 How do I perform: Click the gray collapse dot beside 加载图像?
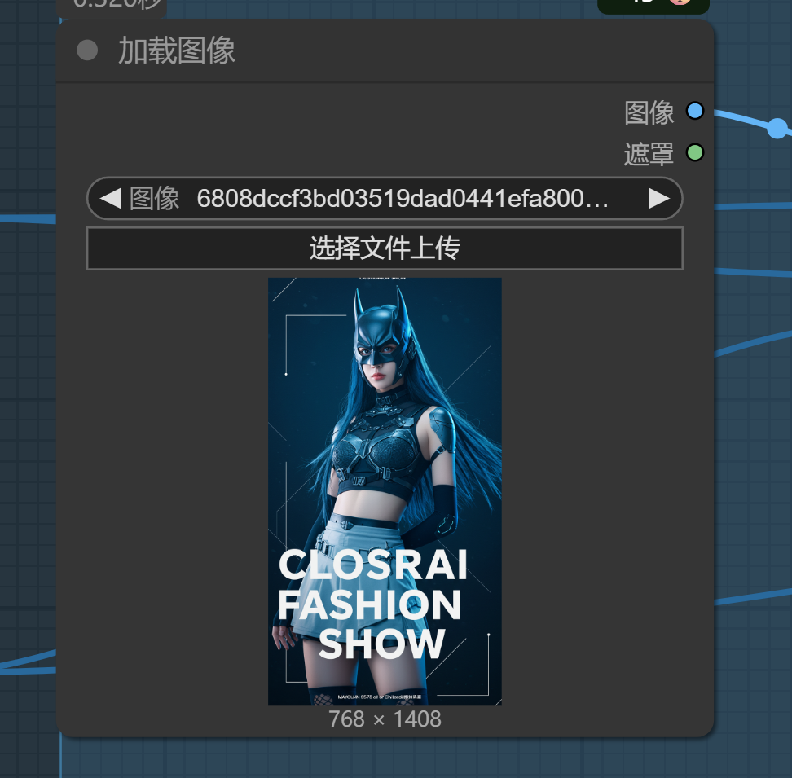[x=87, y=51]
